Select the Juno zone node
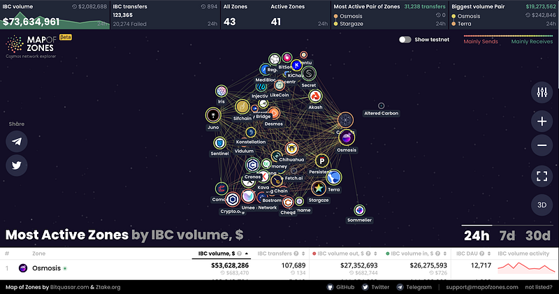Image resolution: width=559 pixels, height=294 pixels. [x=213, y=115]
